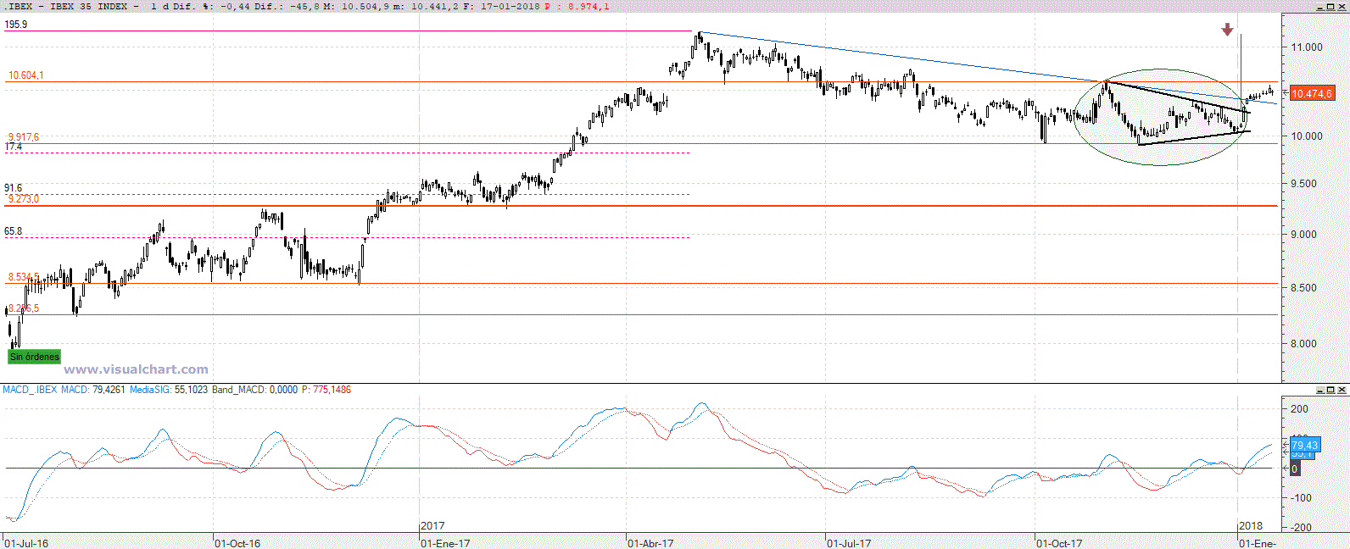1350x549 pixels.
Task: Click the 'IBEX 35 INDEX' title text
Action: coord(89,6)
